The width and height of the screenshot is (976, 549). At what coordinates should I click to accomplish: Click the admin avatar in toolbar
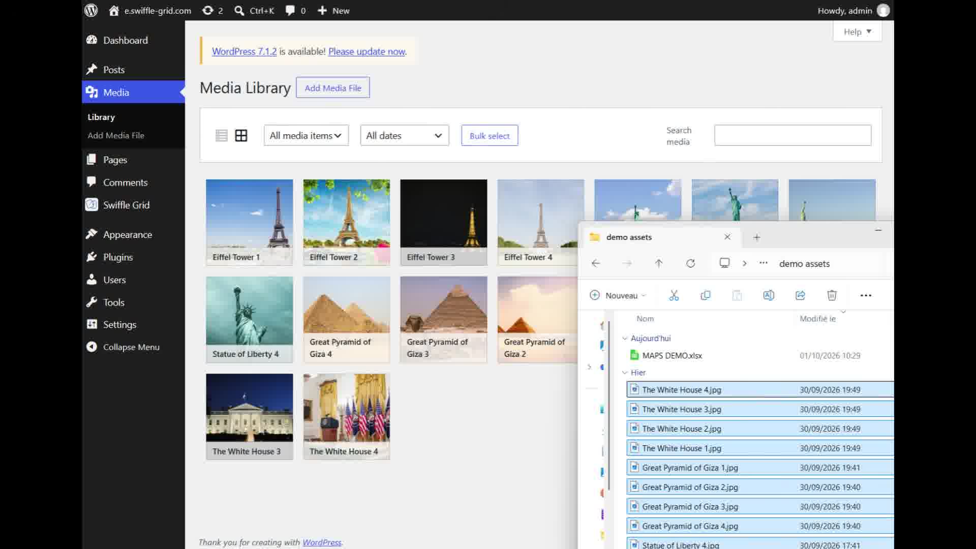click(x=883, y=10)
